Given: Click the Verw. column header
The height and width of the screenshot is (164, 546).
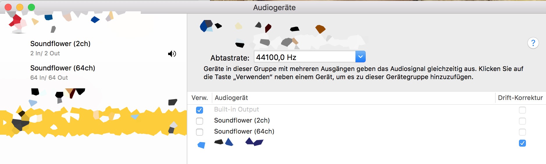Looking at the screenshot, I should pyautogui.click(x=200, y=98).
